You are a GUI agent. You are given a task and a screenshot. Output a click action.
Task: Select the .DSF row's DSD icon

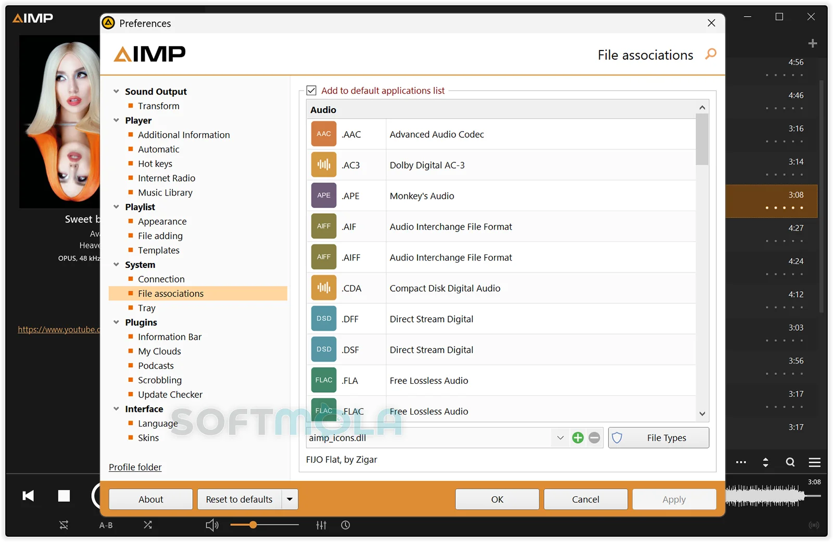(x=324, y=349)
